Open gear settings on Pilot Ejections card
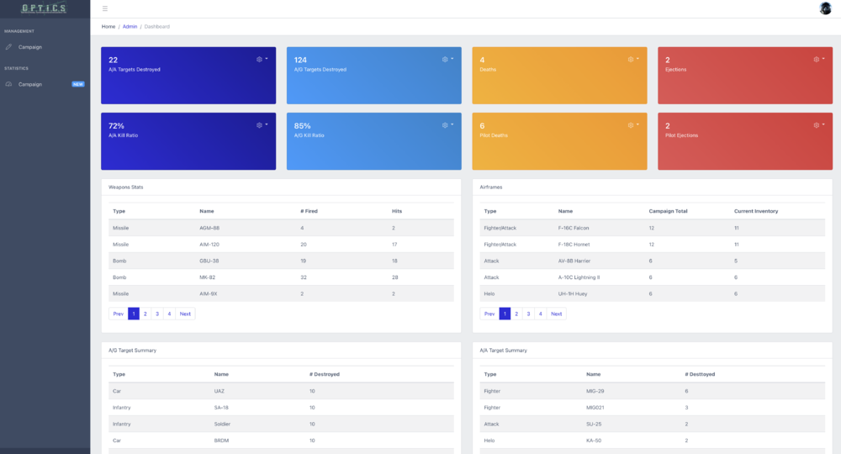Image resolution: width=841 pixels, height=454 pixels. click(818, 125)
